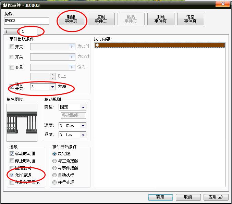Enable the 变量 condition checkbox

pyautogui.click(x=12, y=67)
